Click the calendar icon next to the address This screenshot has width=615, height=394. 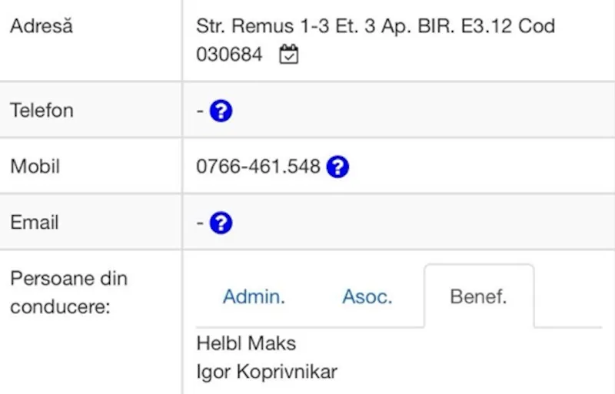[x=289, y=54]
